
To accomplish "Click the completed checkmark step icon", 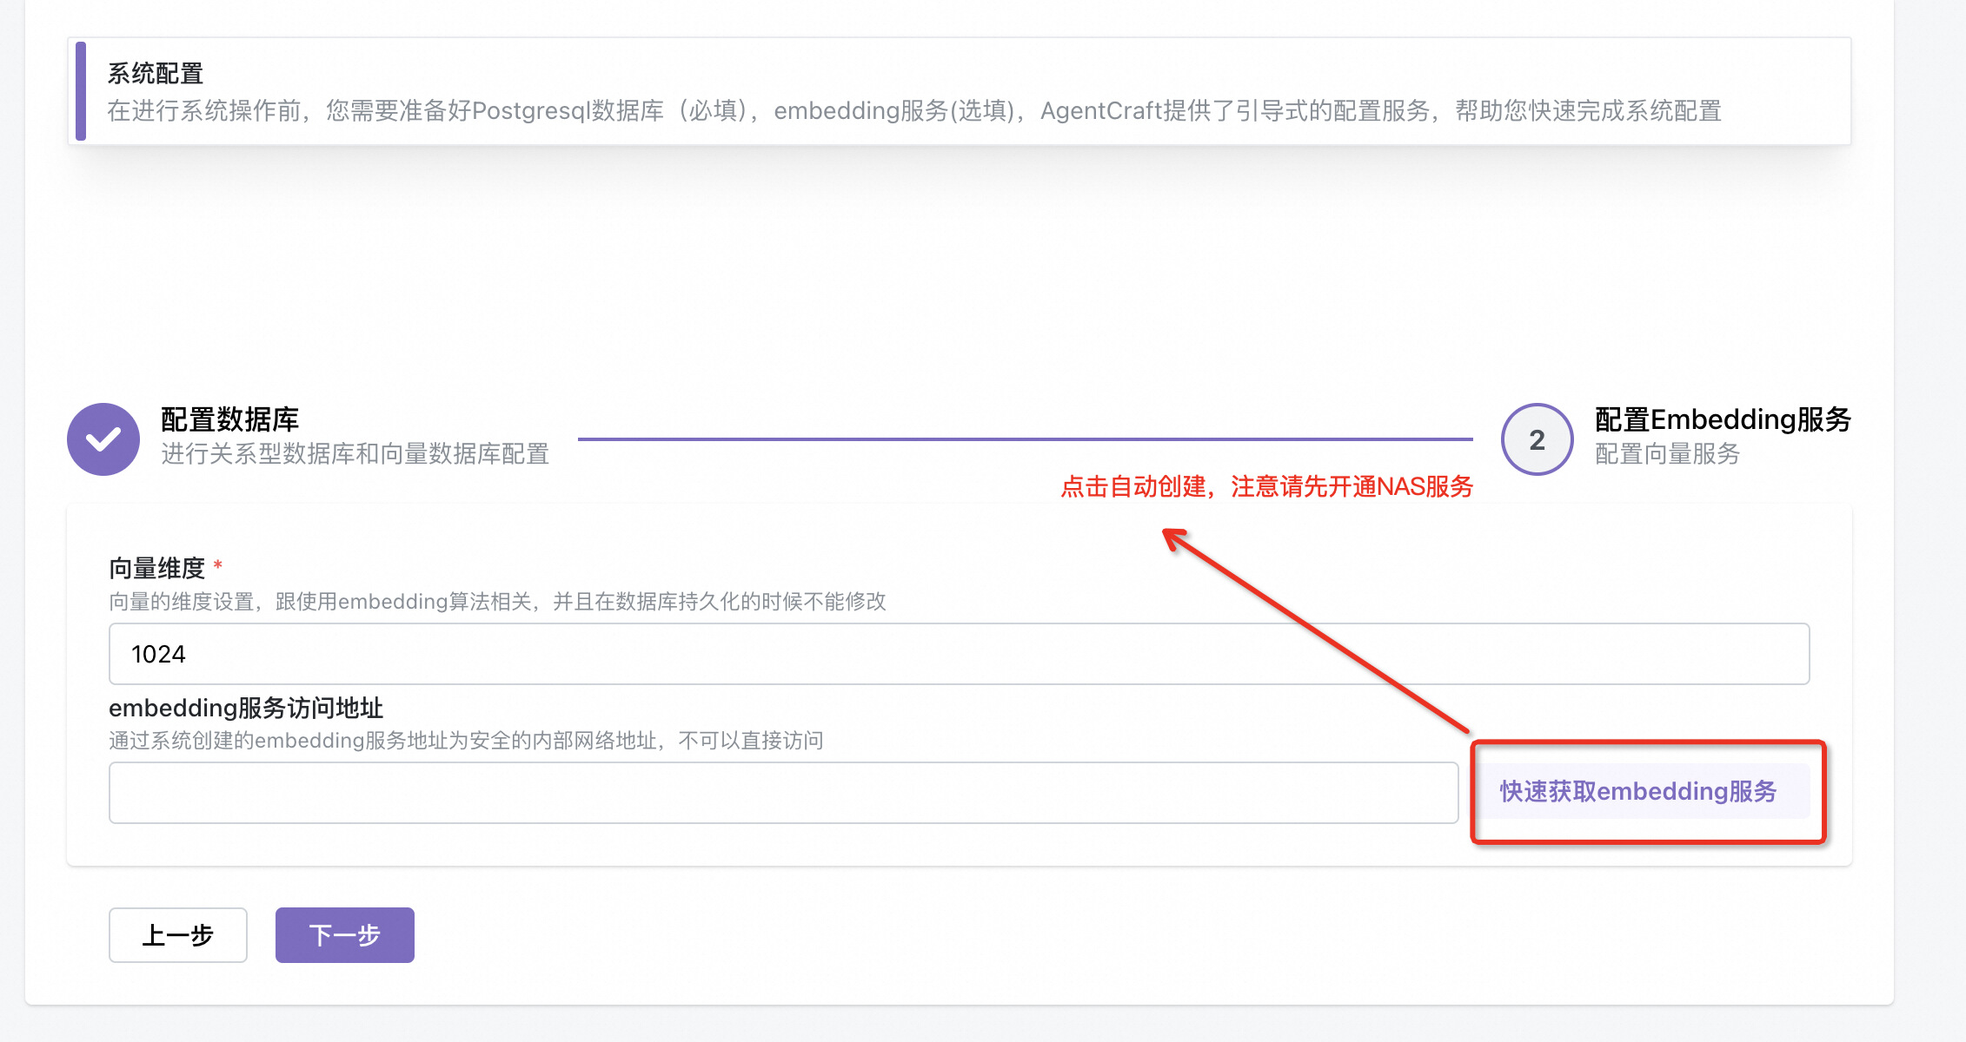I will click(103, 439).
